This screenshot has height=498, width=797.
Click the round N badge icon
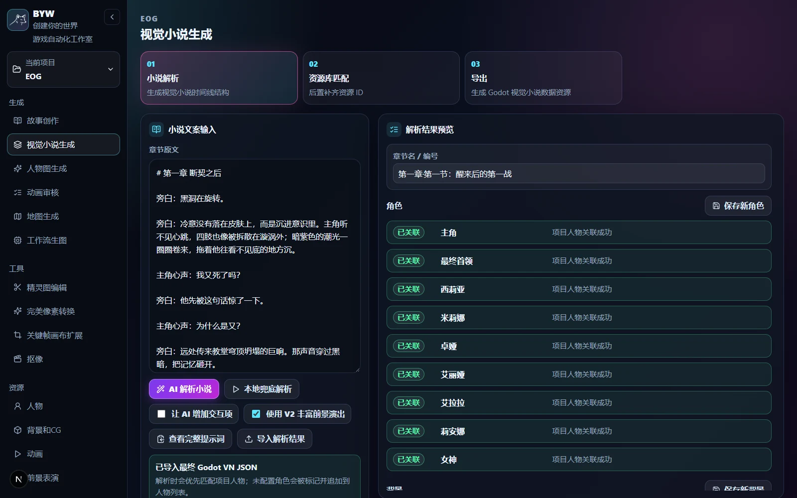tap(18, 479)
